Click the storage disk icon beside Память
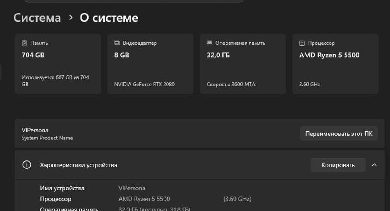The height and width of the screenshot is (211, 390). click(24, 43)
